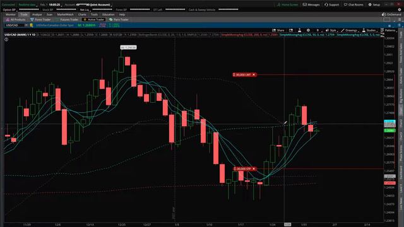Image resolution: width=404 pixels, height=227 pixels.
Task: Select the All Products sub-tab
Action: [16, 20]
